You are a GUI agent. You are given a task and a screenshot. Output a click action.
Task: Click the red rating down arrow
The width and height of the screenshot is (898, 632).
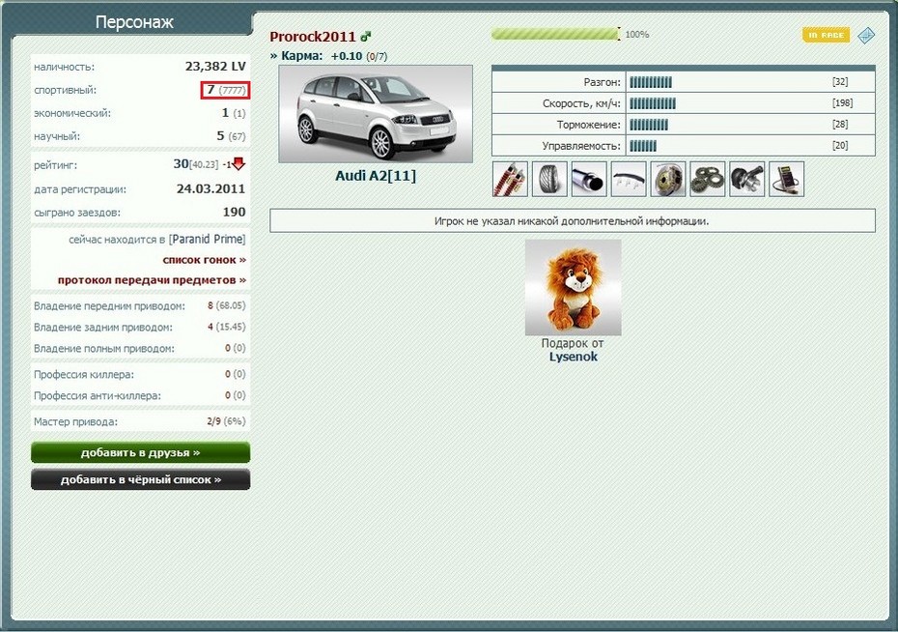[x=239, y=164]
